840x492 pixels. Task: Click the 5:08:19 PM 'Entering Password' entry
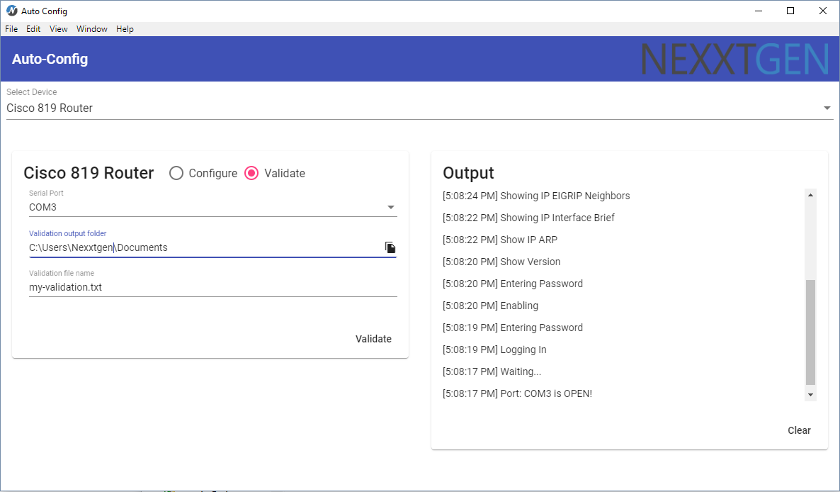(x=513, y=328)
